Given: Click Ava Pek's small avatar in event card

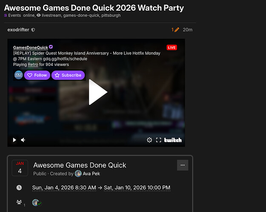Looking at the screenshot, I should coord(78,174).
